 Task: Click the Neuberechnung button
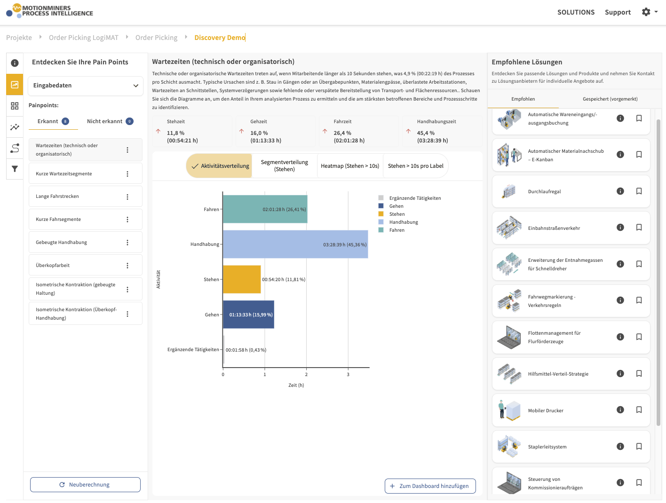[85, 485]
